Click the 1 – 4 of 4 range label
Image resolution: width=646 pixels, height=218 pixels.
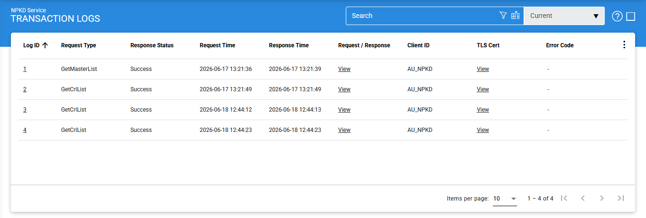pos(540,199)
